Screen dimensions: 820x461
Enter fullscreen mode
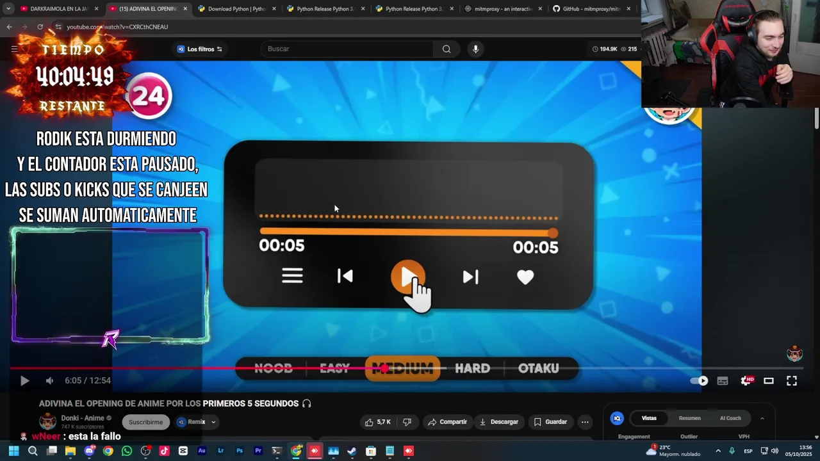click(792, 380)
